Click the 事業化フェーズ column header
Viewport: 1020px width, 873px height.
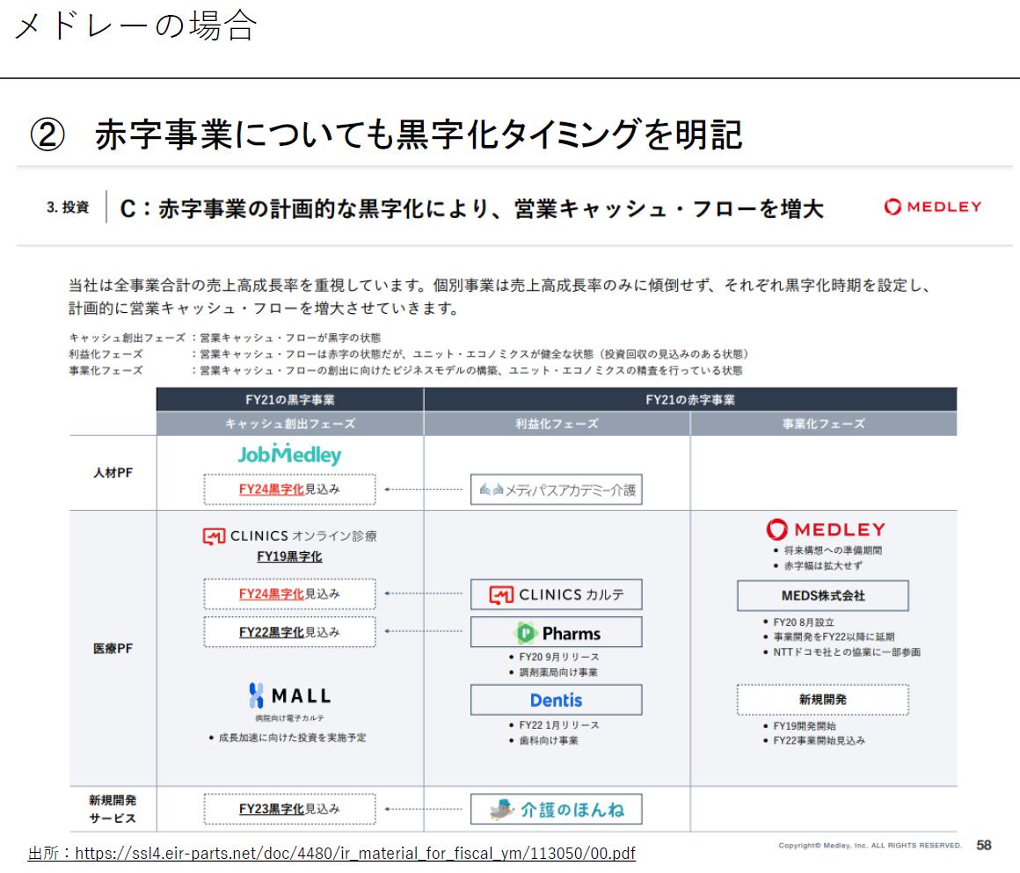(824, 424)
